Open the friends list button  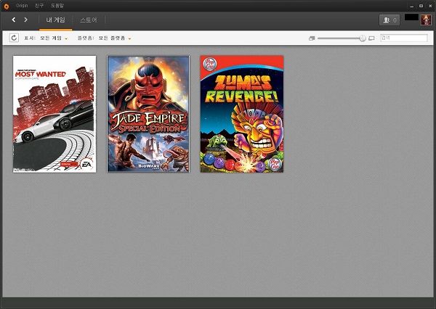click(x=389, y=20)
